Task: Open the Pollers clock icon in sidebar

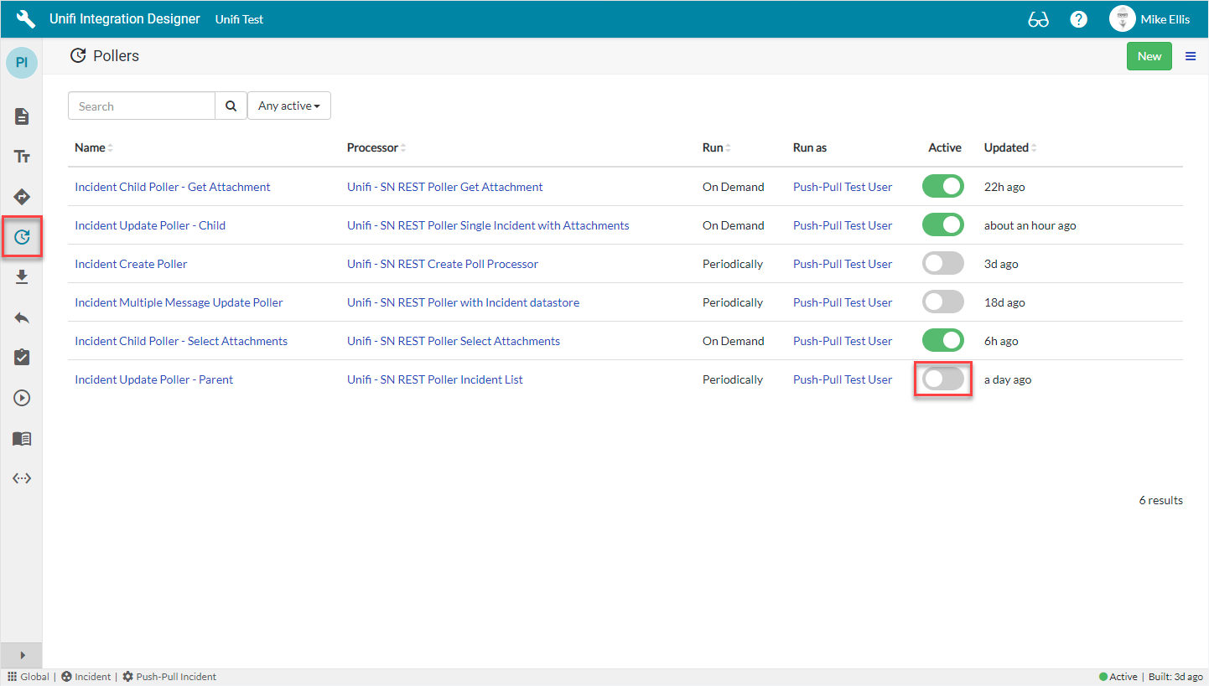Action: (22, 237)
